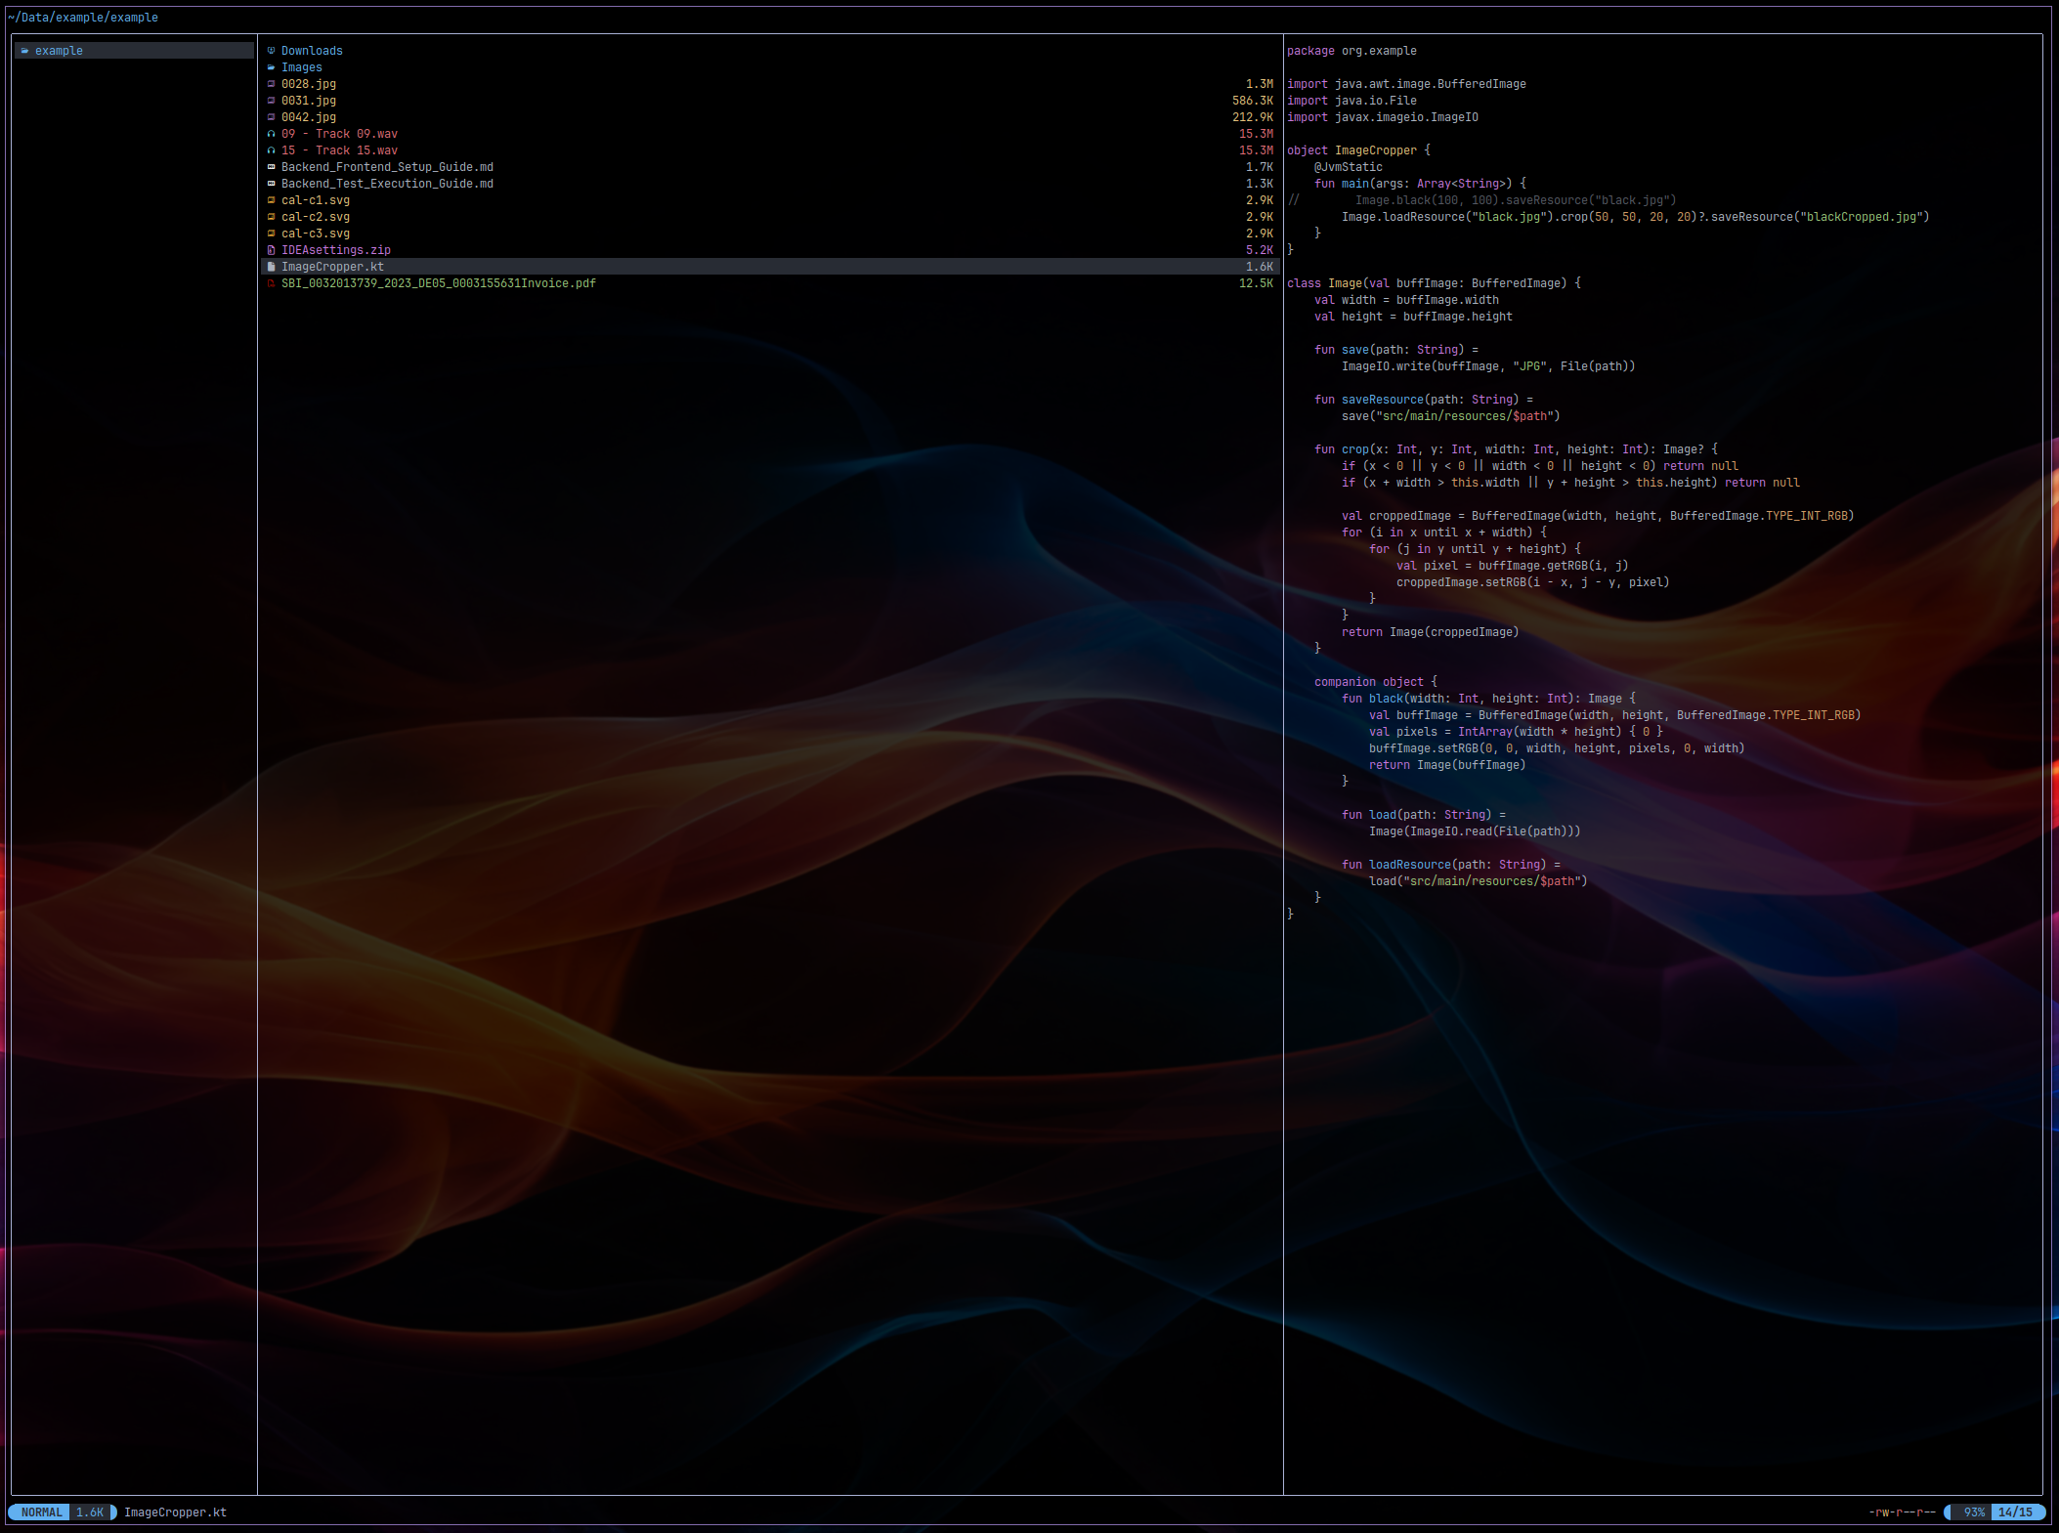Click the markdown icon for Backend_Frontend_Setup_Guide.md
Image resolution: width=2059 pixels, height=1533 pixels.
pyautogui.click(x=271, y=167)
